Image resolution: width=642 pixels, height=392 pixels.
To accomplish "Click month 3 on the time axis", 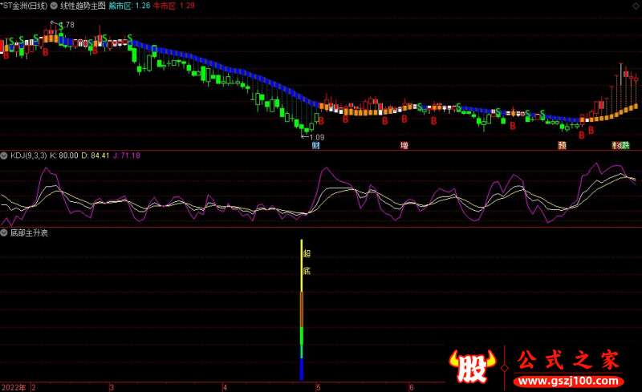I will tap(112, 387).
